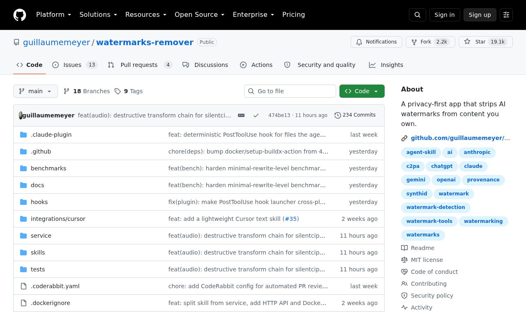
Task: Click the pulse icon next to Activity
Action: pyautogui.click(x=404, y=307)
